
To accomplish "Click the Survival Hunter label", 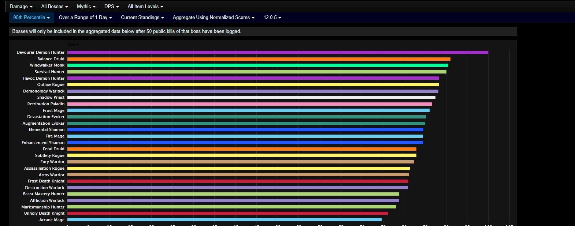I will click(x=49, y=72).
